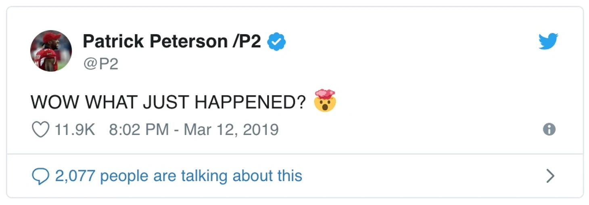Click the 11.9K like count
Image resolution: width=589 pixels, height=205 pixels.
pos(74,129)
